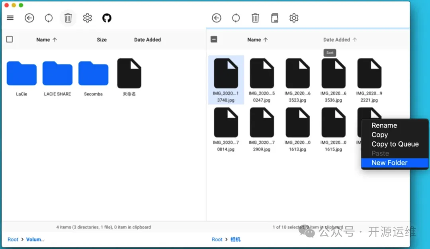Click the 相机 breadcrumb in right pane
430x249 pixels.
pos(235,239)
